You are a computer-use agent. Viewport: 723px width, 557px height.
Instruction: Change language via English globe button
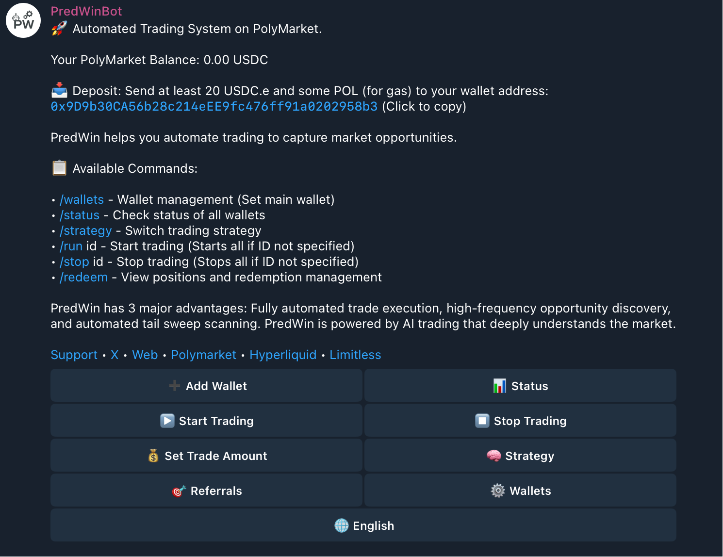[x=363, y=525]
